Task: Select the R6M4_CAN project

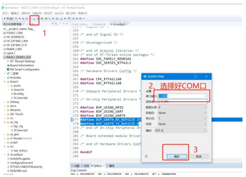Action: (13, 49)
